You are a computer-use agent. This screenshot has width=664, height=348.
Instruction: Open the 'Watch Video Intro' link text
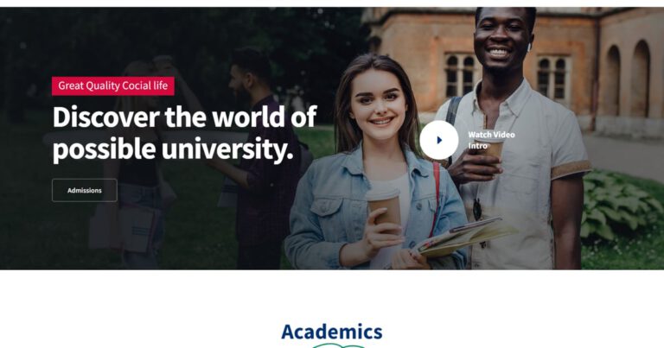491,140
